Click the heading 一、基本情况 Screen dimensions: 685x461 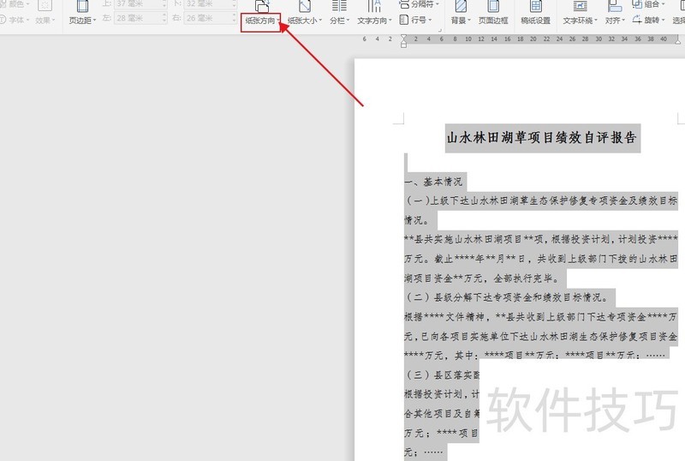click(x=433, y=182)
